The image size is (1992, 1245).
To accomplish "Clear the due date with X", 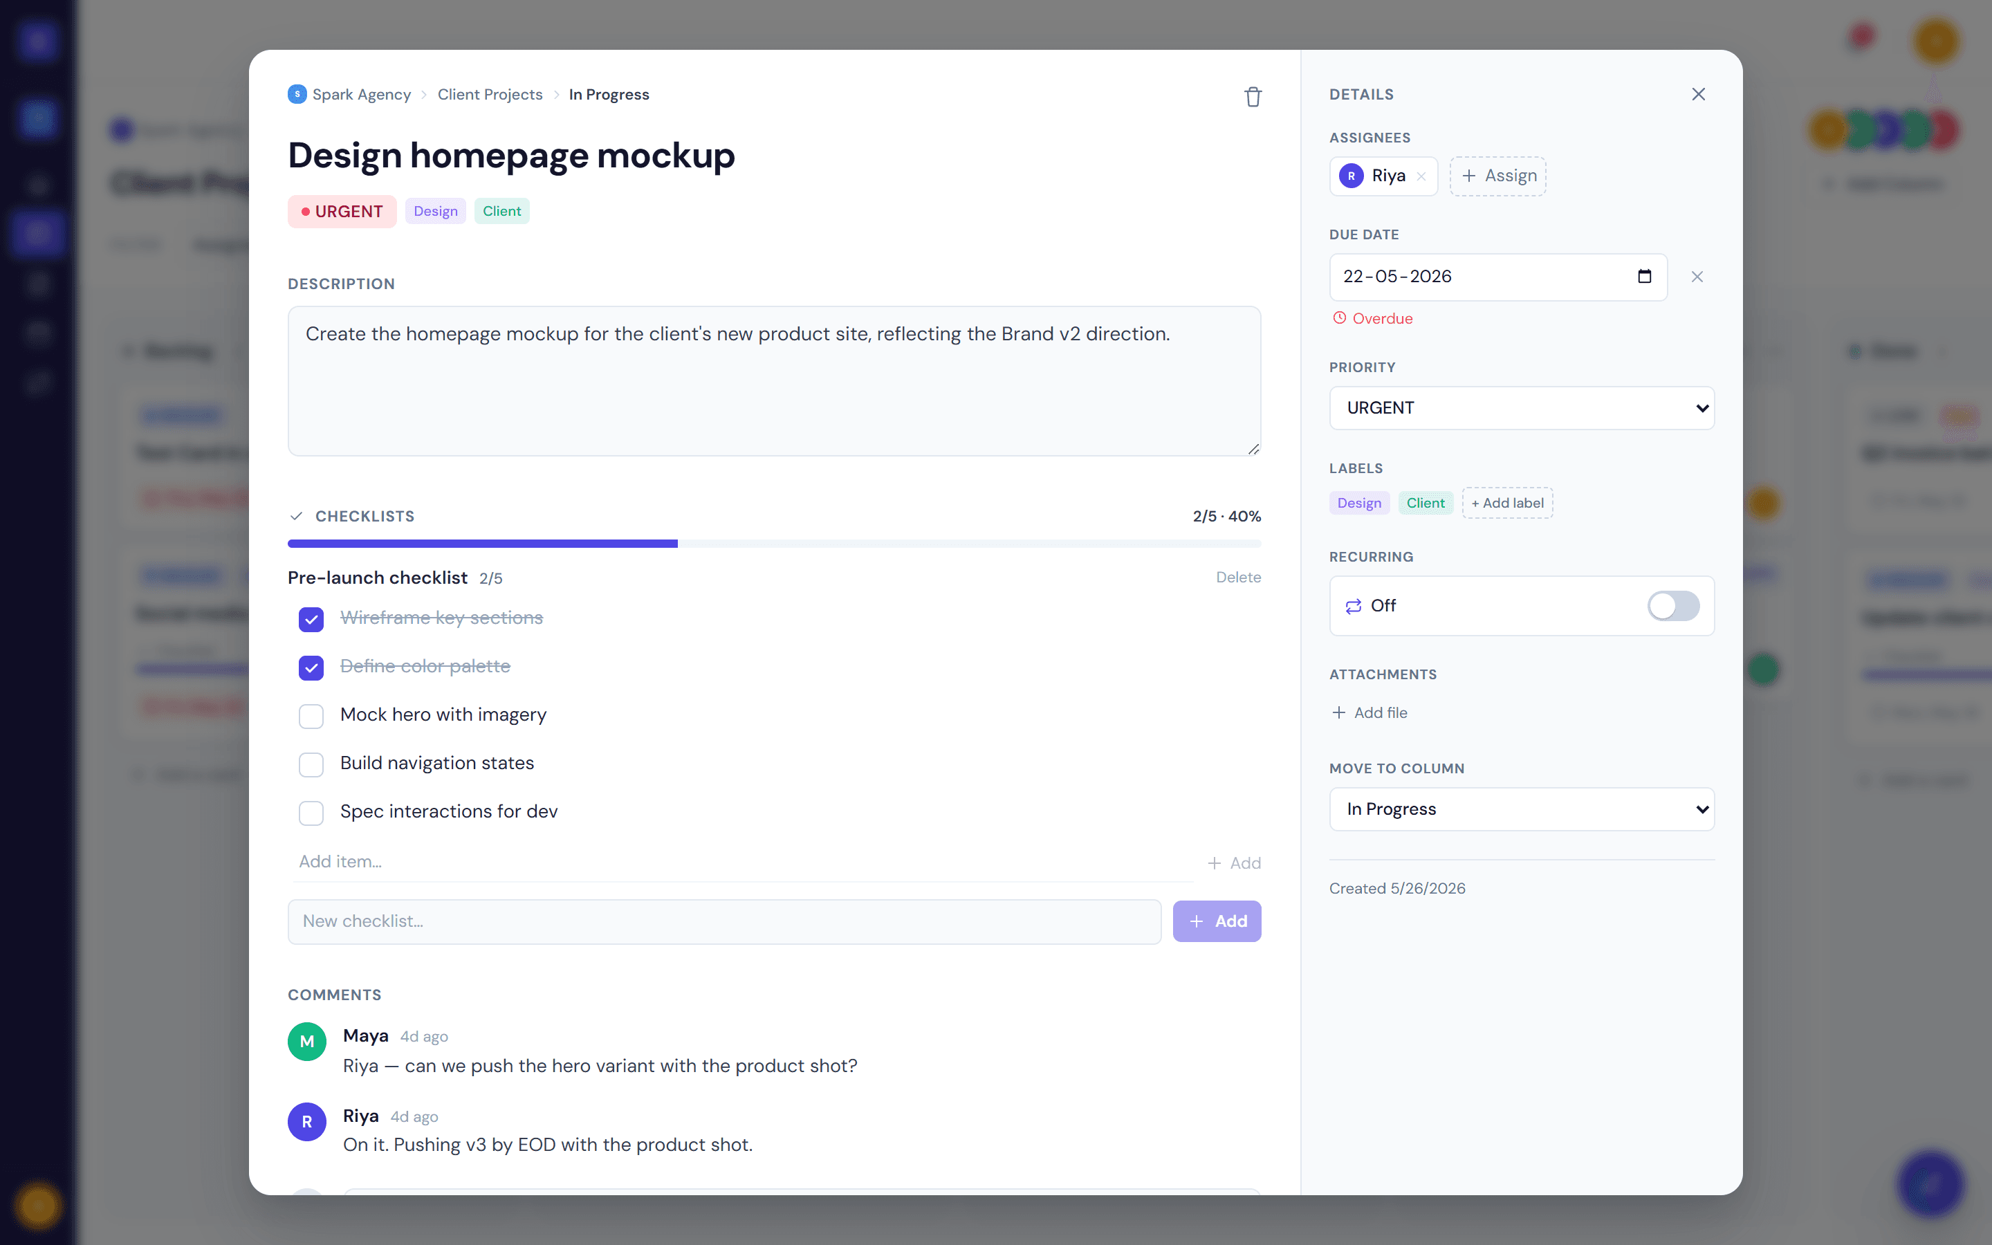I will point(1697,277).
